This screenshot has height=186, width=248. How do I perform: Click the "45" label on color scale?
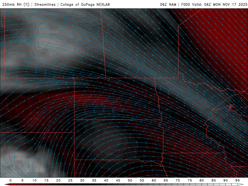click(x=118, y=180)
